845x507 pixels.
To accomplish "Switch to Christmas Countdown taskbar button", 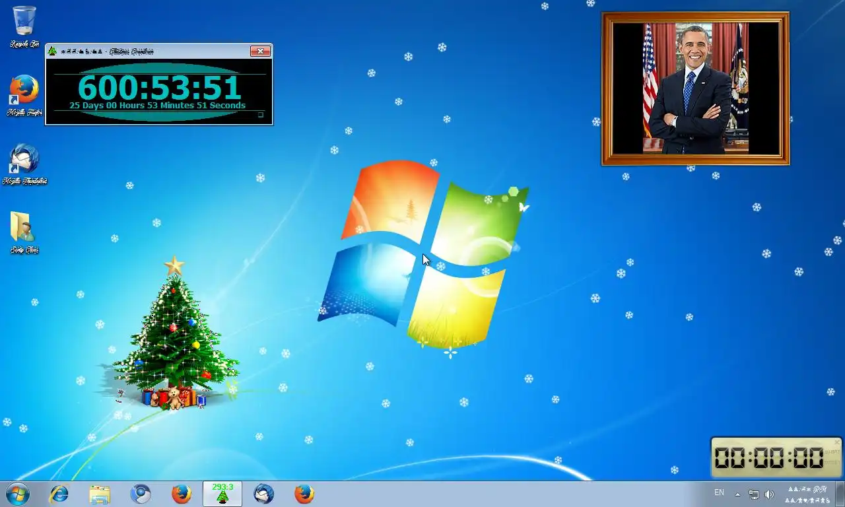I will (222, 494).
